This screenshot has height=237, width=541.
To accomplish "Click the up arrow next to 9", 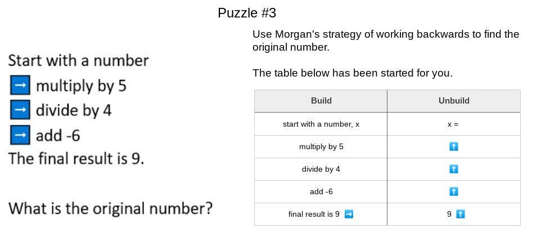I will coord(460,214).
